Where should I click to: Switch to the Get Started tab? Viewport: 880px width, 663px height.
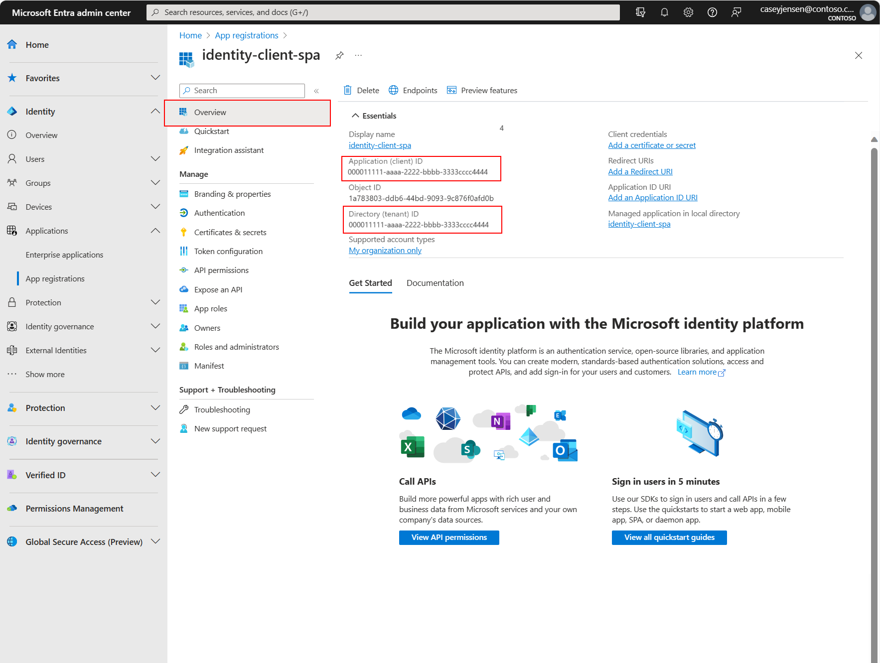tap(370, 283)
